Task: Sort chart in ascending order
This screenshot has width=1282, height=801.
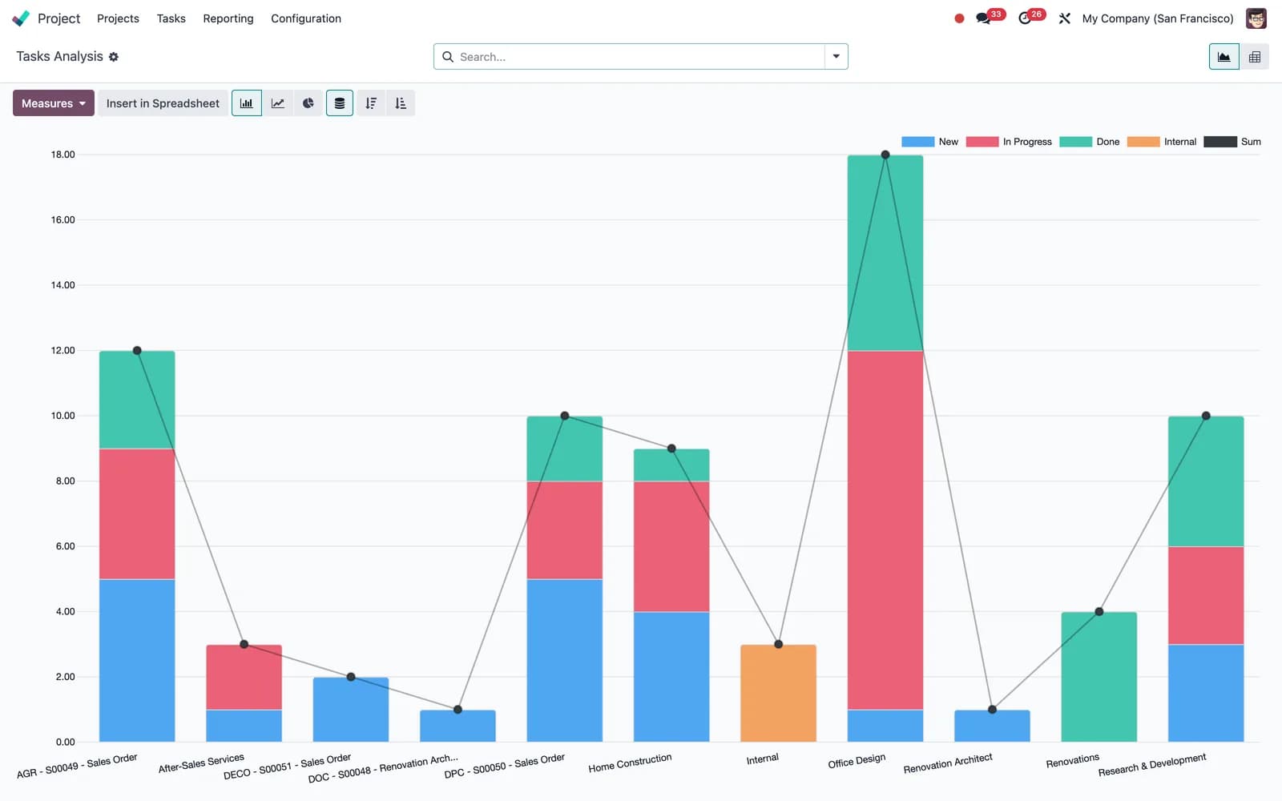Action: [401, 103]
